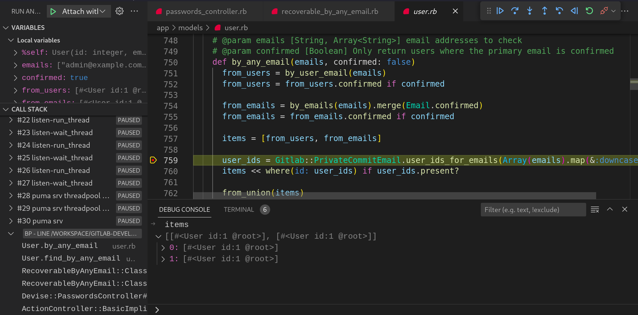
Task: Click the editor minimap scroll slider
Action: (634, 84)
